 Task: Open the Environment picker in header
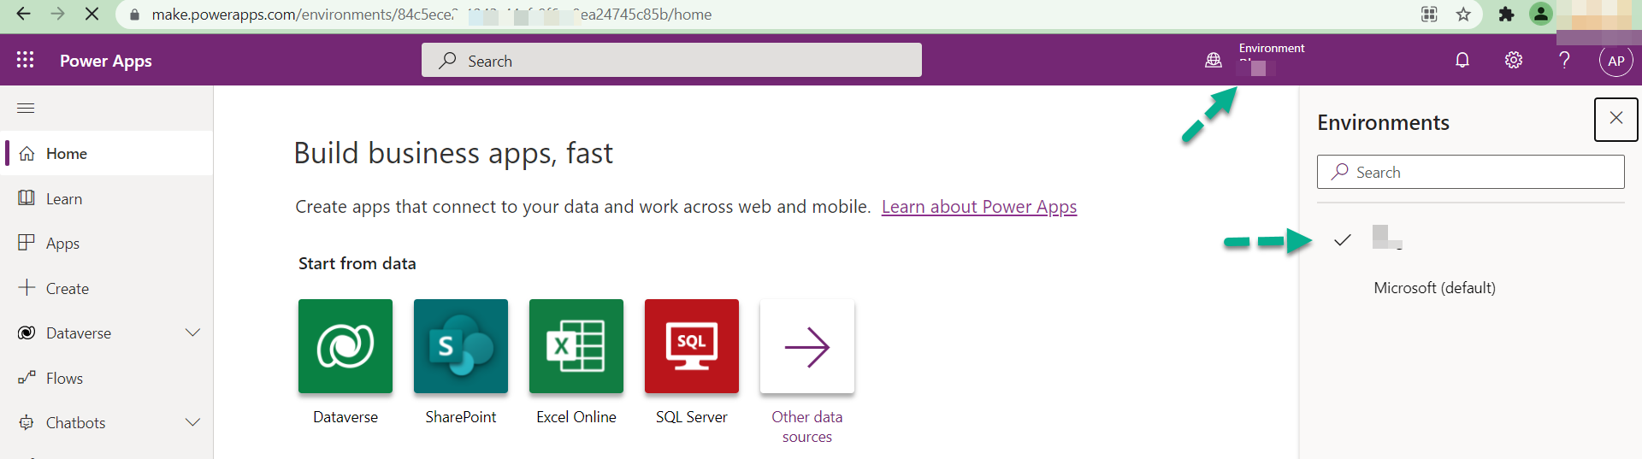tap(1255, 59)
